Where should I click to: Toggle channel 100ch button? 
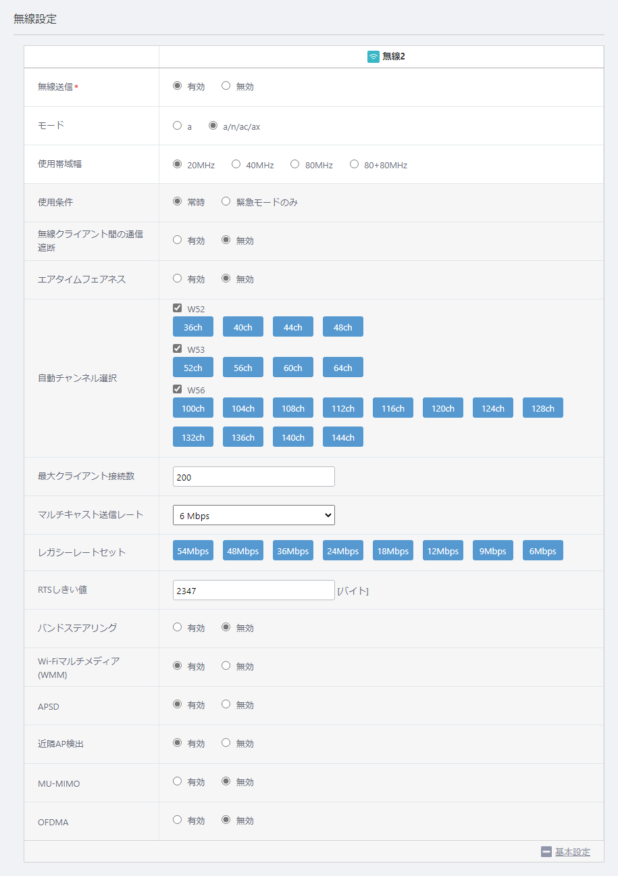coord(193,408)
